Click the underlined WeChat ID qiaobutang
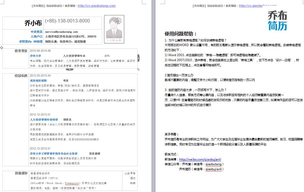This screenshot has width=304, height=192. 214,164
